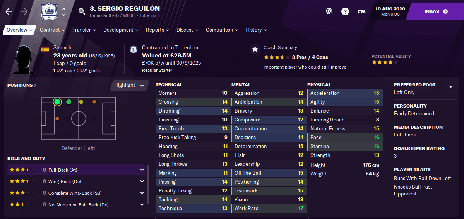Open the Highlight dropdown
The height and width of the screenshot is (219, 464).
pyautogui.click(x=129, y=85)
